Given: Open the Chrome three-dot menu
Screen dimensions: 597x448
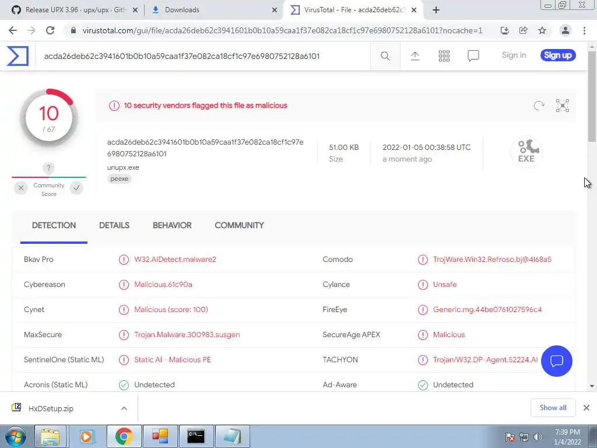Looking at the screenshot, I should click(584, 30).
